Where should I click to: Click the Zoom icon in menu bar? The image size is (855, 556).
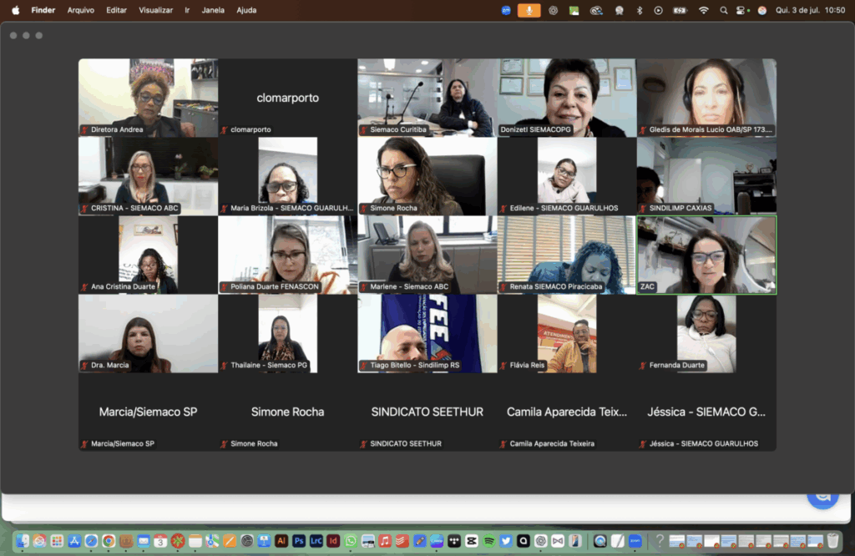(x=506, y=10)
